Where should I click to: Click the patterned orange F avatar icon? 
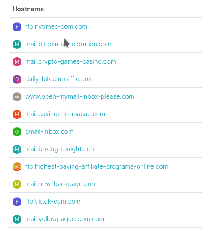17,167
